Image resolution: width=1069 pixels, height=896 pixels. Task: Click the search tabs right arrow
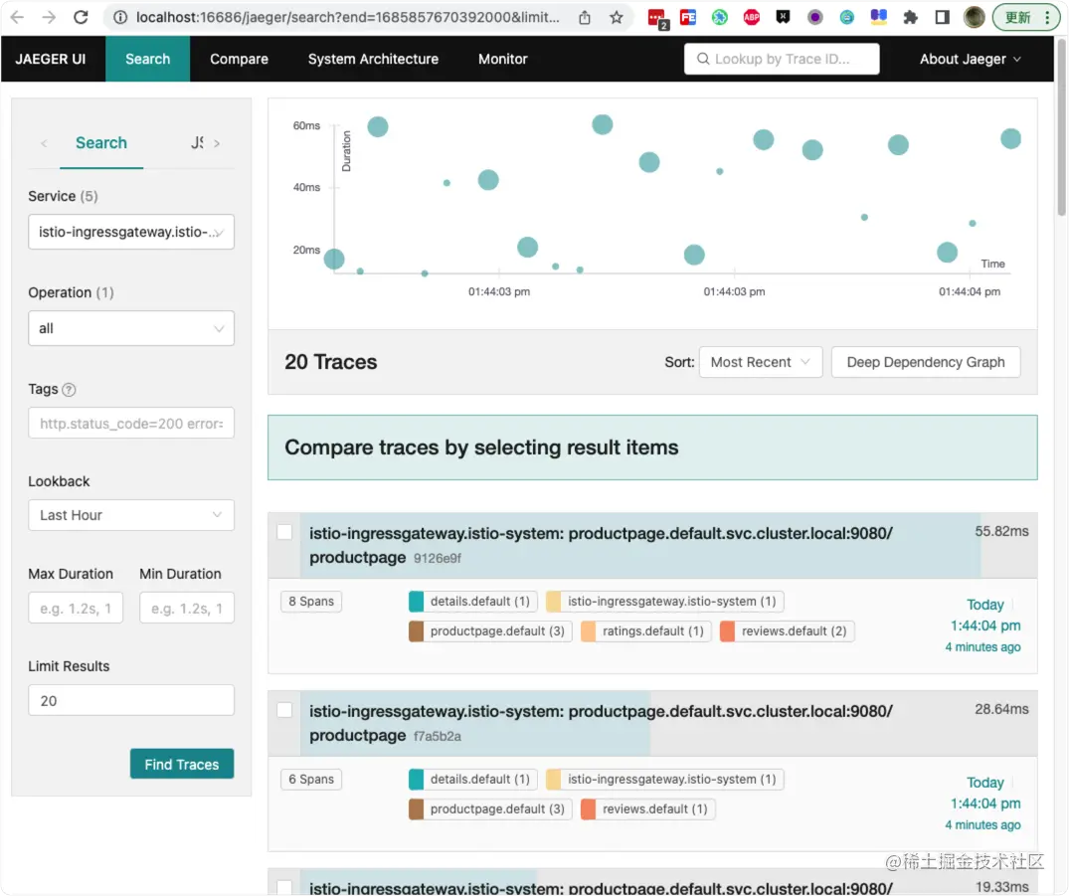217,143
